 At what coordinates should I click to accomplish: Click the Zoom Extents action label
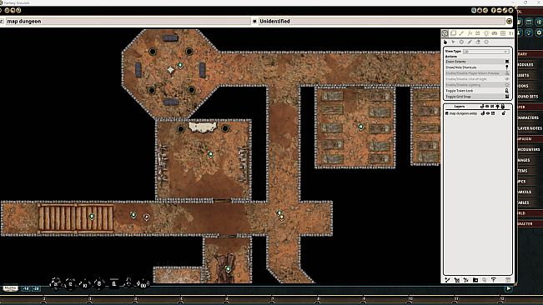pyautogui.click(x=455, y=62)
